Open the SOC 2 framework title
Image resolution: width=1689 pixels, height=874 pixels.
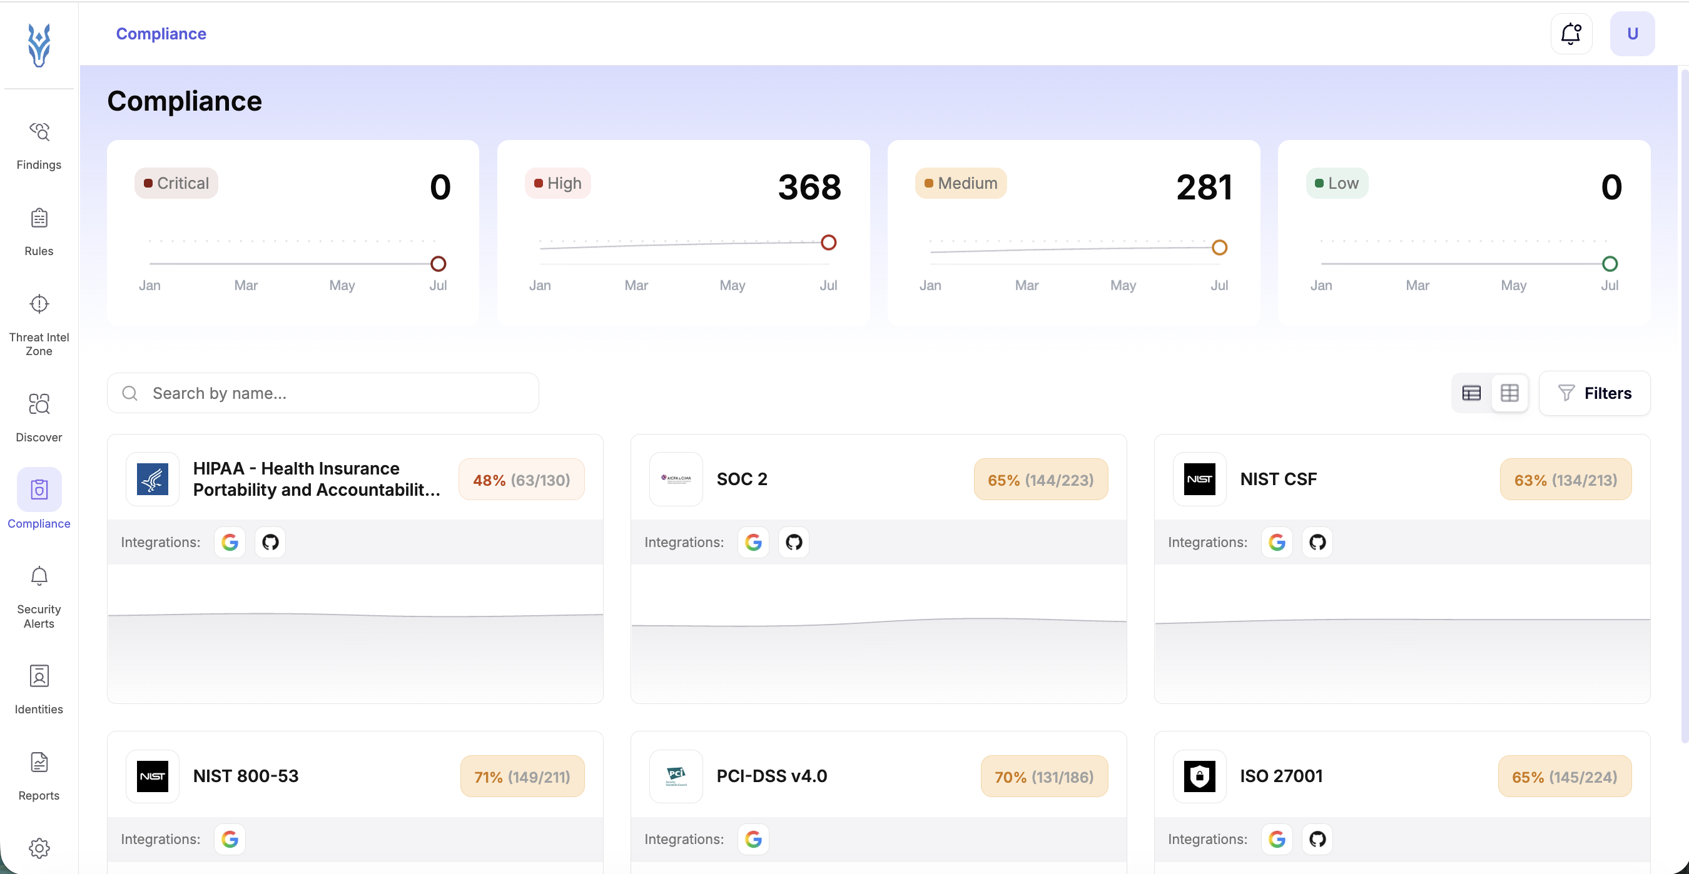point(741,479)
